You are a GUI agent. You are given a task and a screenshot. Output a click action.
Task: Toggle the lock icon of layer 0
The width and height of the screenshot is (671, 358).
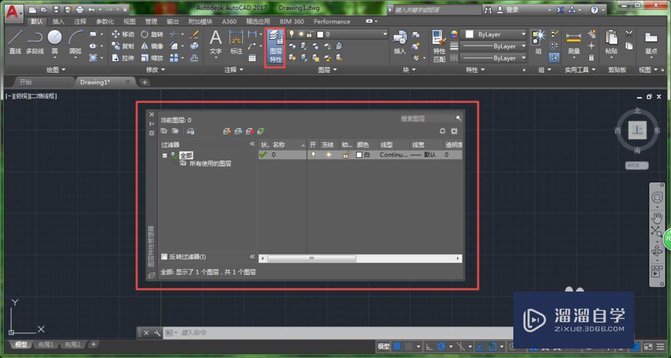(346, 154)
